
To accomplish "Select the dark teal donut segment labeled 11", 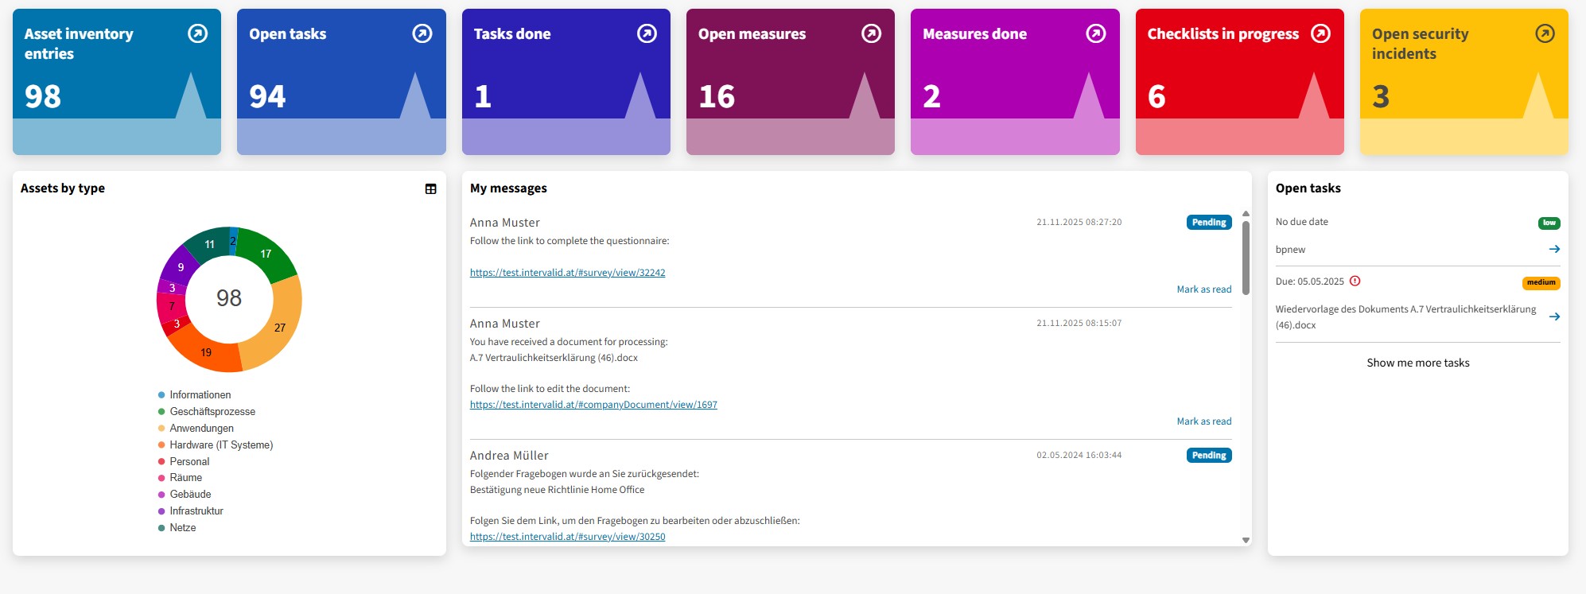I will (208, 243).
